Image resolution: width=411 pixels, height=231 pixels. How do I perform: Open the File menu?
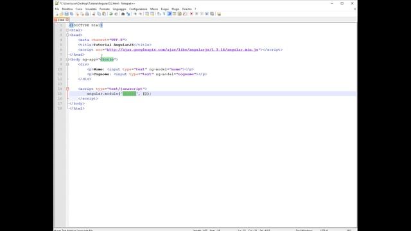57,9
